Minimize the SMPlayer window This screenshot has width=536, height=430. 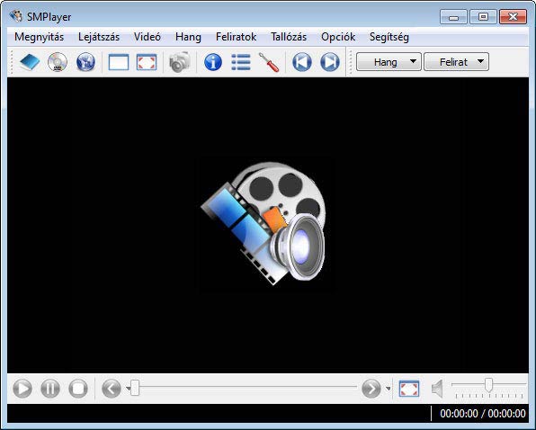tap(453, 17)
